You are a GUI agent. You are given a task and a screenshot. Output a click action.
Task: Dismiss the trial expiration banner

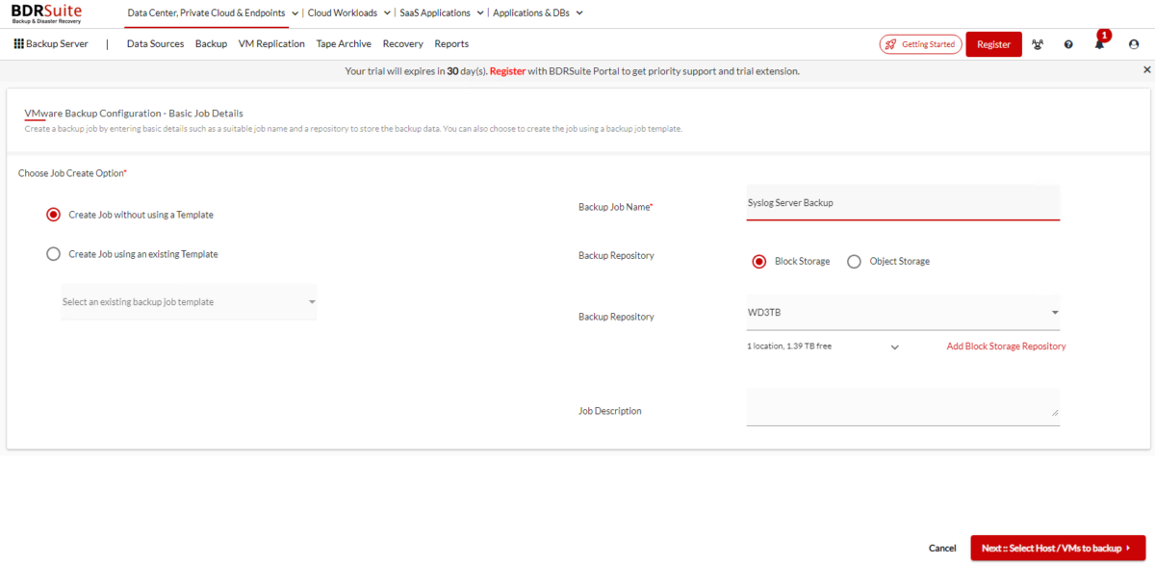coord(1146,69)
